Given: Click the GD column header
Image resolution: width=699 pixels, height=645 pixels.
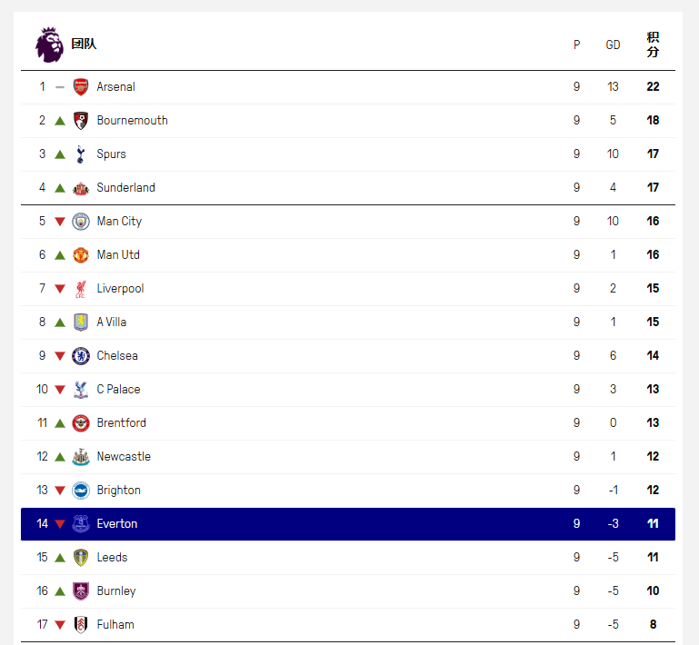Looking at the screenshot, I should pyautogui.click(x=613, y=45).
